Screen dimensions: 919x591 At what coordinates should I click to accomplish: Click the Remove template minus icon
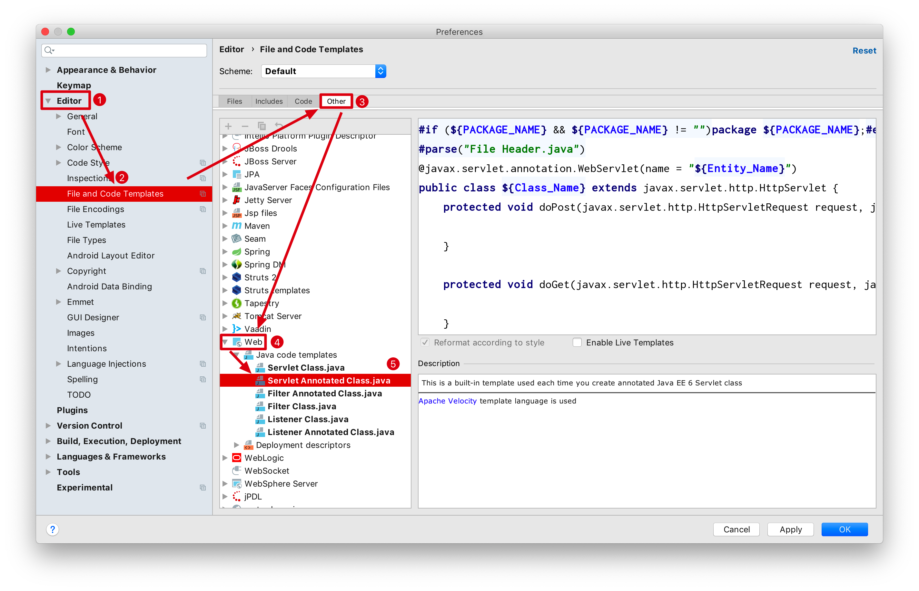(x=245, y=126)
